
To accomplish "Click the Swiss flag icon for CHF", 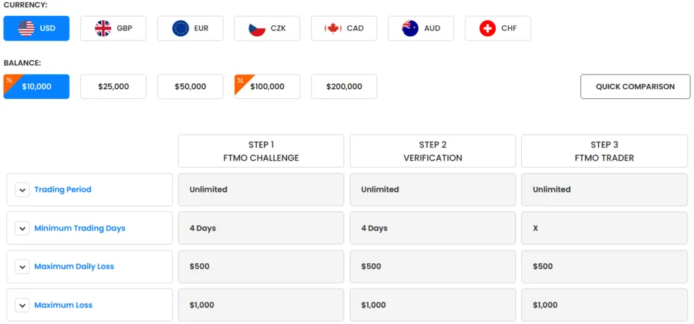I will (x=487, y=29).
